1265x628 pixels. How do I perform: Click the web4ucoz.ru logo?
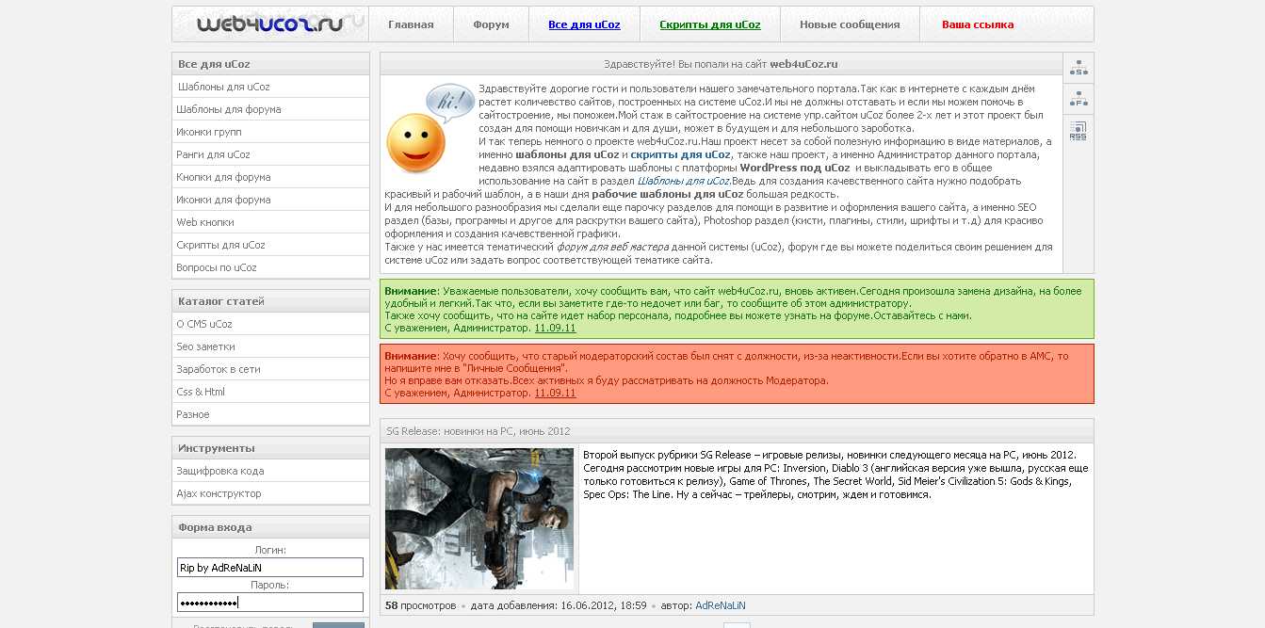(267, 24)
